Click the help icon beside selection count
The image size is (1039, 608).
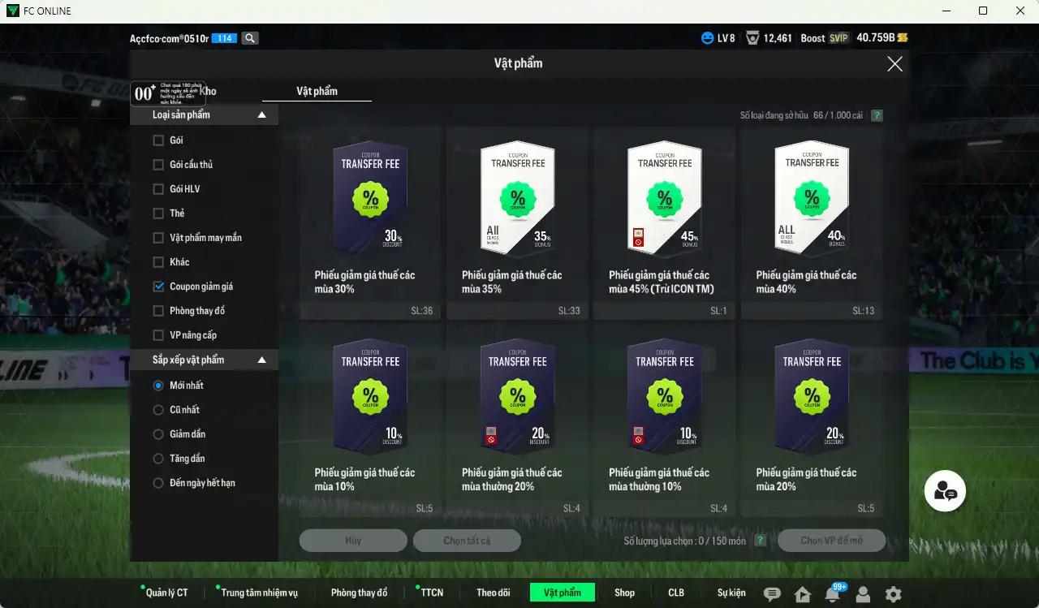click(x=760, y=541)
